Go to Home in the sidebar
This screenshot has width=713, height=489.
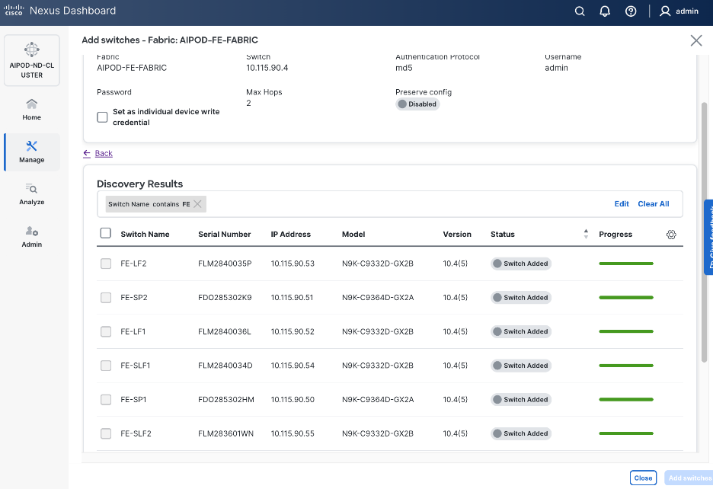pyautogui.click(x=31, y=109)
